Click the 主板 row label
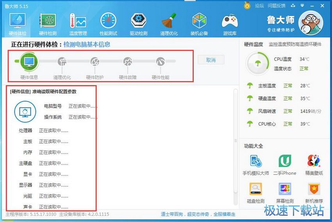The height and width of the screenshot is (222, 332). pyautogui.click(x=28, y=142)
